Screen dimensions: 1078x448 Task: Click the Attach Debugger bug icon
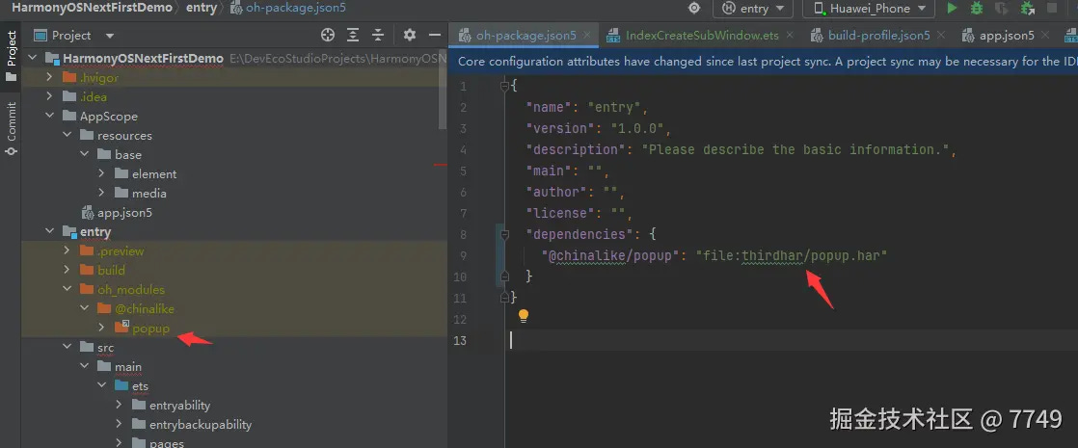pyautogui.click(x=1028, y=9)
